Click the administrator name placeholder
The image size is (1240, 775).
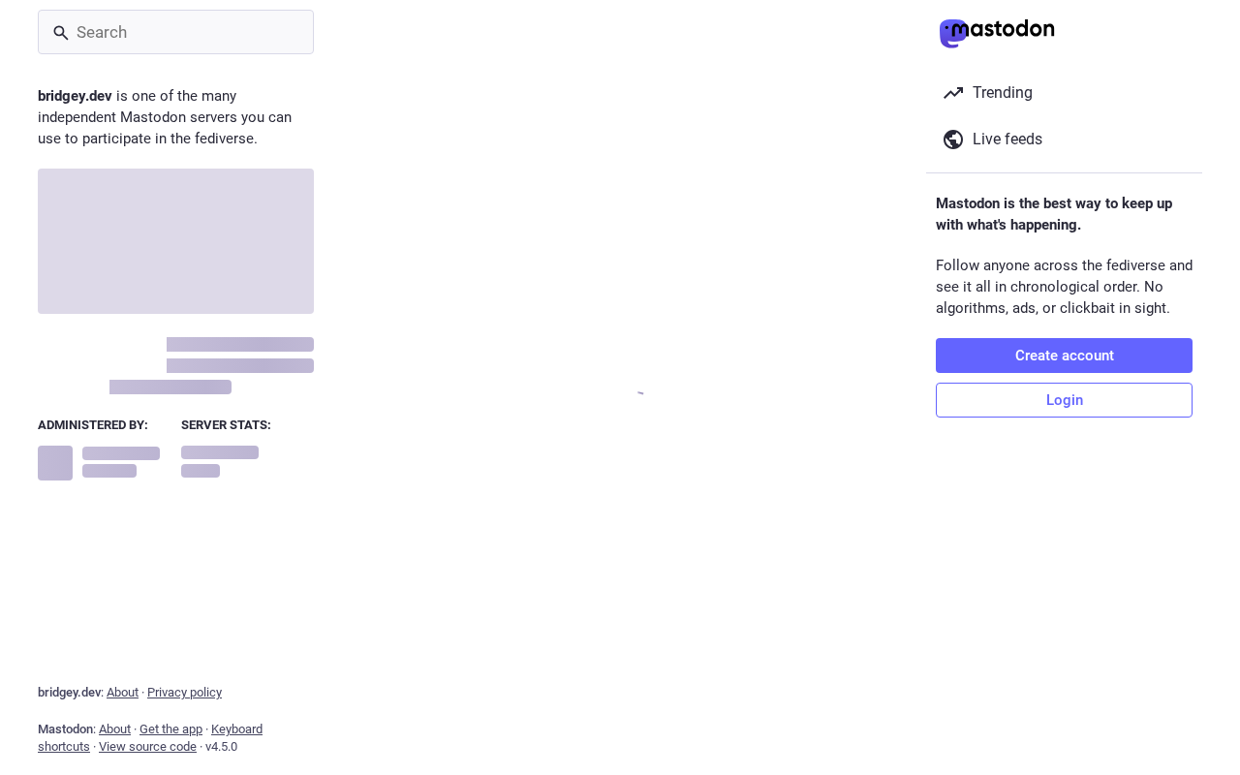pyautogui.click(x=121, y=453)
